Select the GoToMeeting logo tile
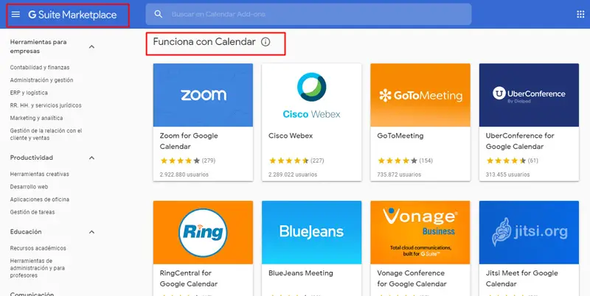This screenshot has height=296, width=590. (420, 94)
